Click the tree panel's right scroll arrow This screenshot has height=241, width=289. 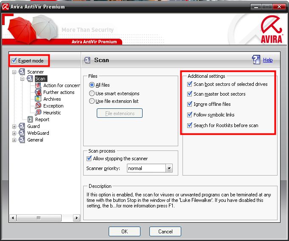click(x=77, y=218)
